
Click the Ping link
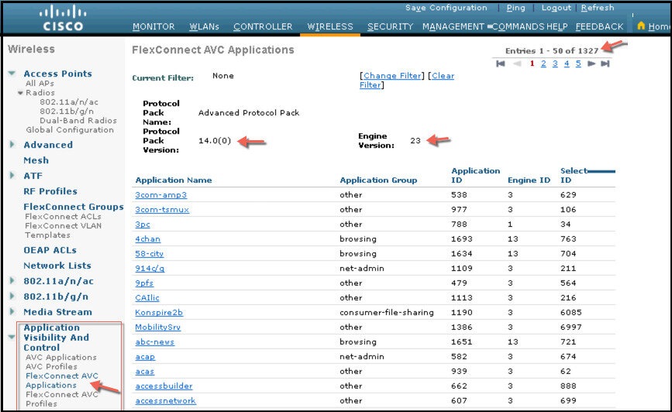(x=515, y=8)
